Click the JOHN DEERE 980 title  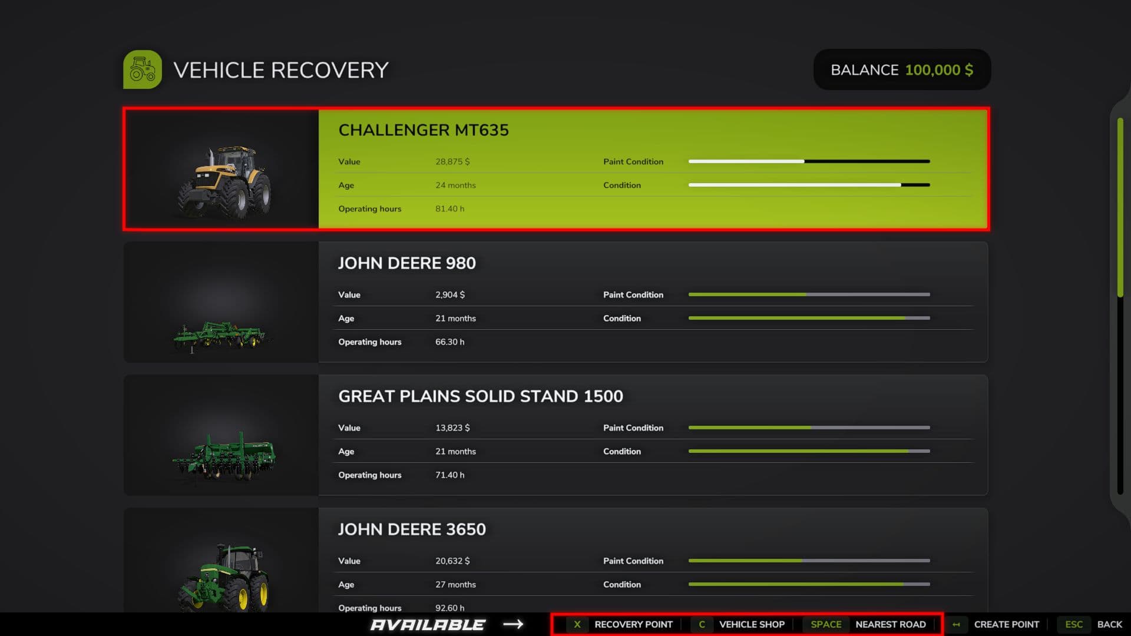click(407, 263)
